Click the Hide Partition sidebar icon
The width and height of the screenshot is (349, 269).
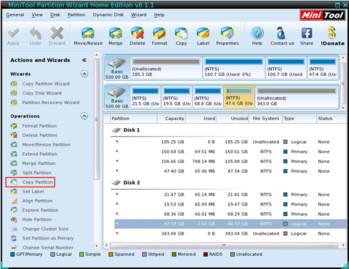click(x=14, y=219)
